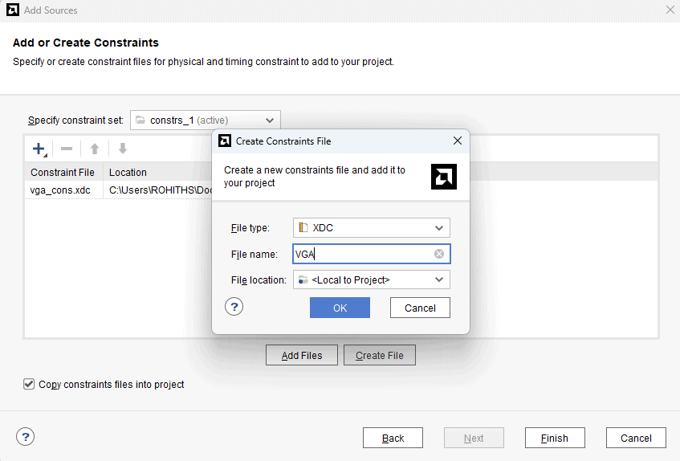Toggle Copy constraints files into project
The width and height of the screenshot is (680, 461).
point(30,385)
